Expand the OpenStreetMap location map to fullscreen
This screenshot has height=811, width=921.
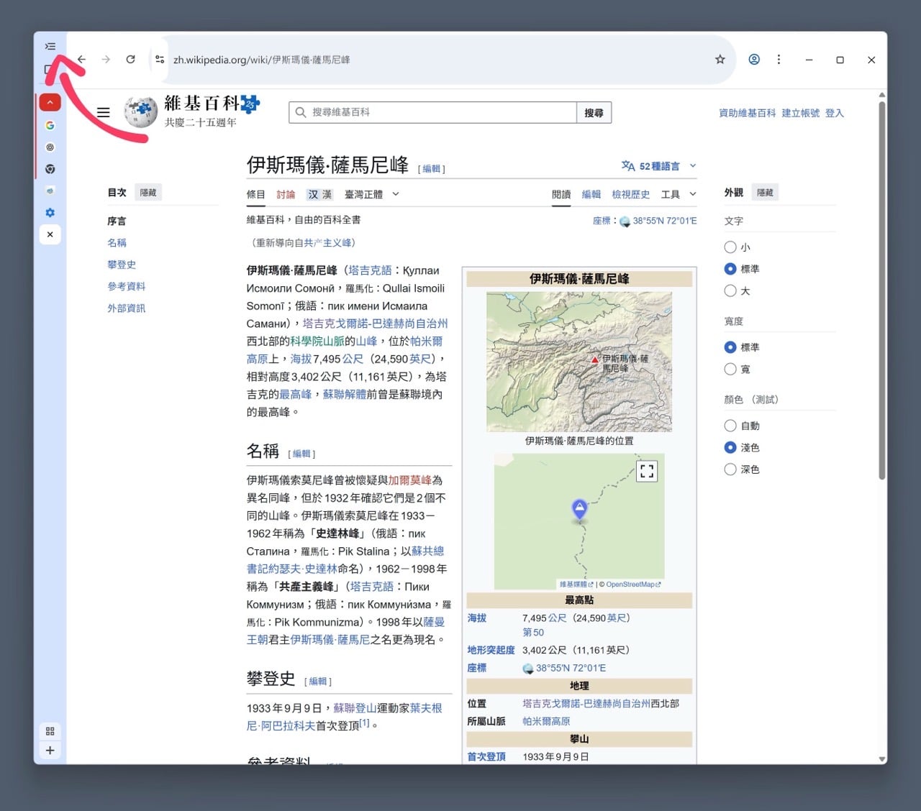646,470
